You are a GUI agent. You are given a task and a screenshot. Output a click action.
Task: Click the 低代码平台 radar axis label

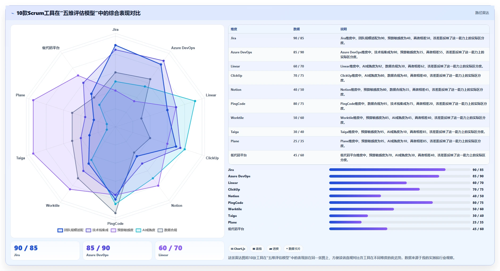click(51, 48)
